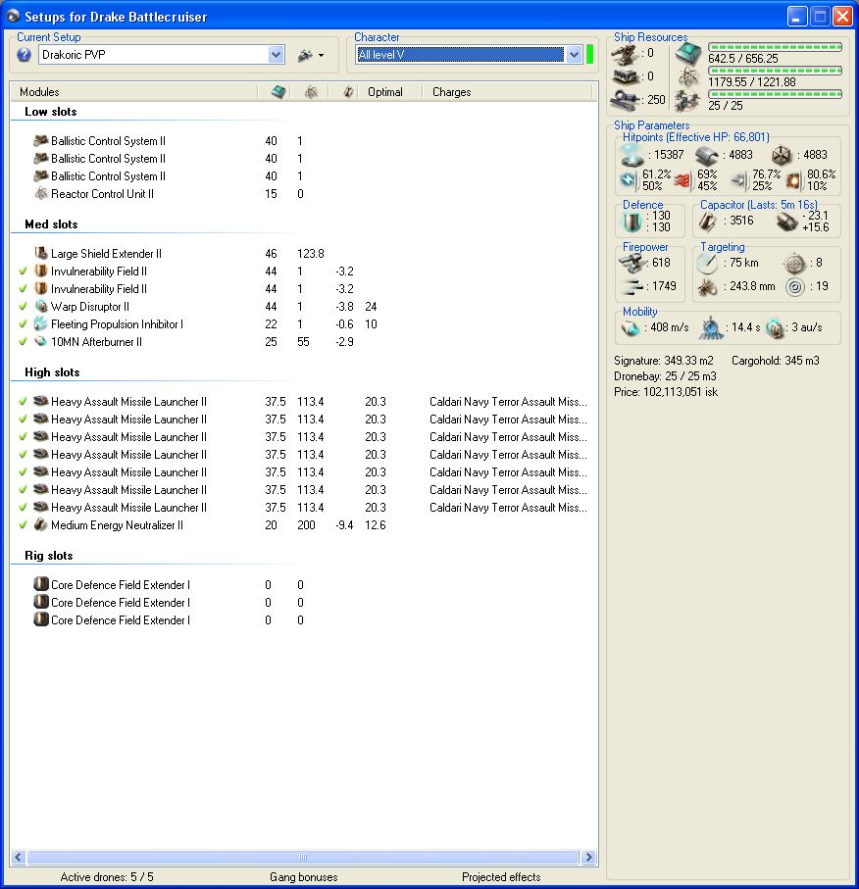Collapse the Low slots group

pos(50,112)
